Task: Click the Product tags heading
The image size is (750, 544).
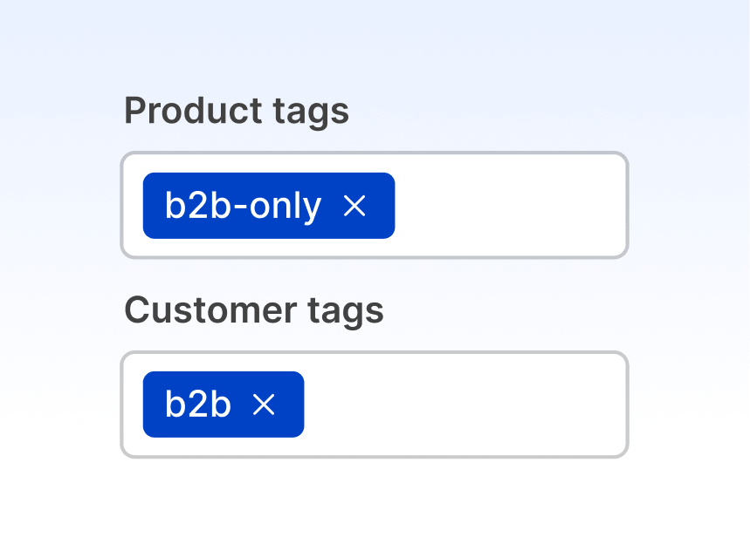Action: click(237, 111)
